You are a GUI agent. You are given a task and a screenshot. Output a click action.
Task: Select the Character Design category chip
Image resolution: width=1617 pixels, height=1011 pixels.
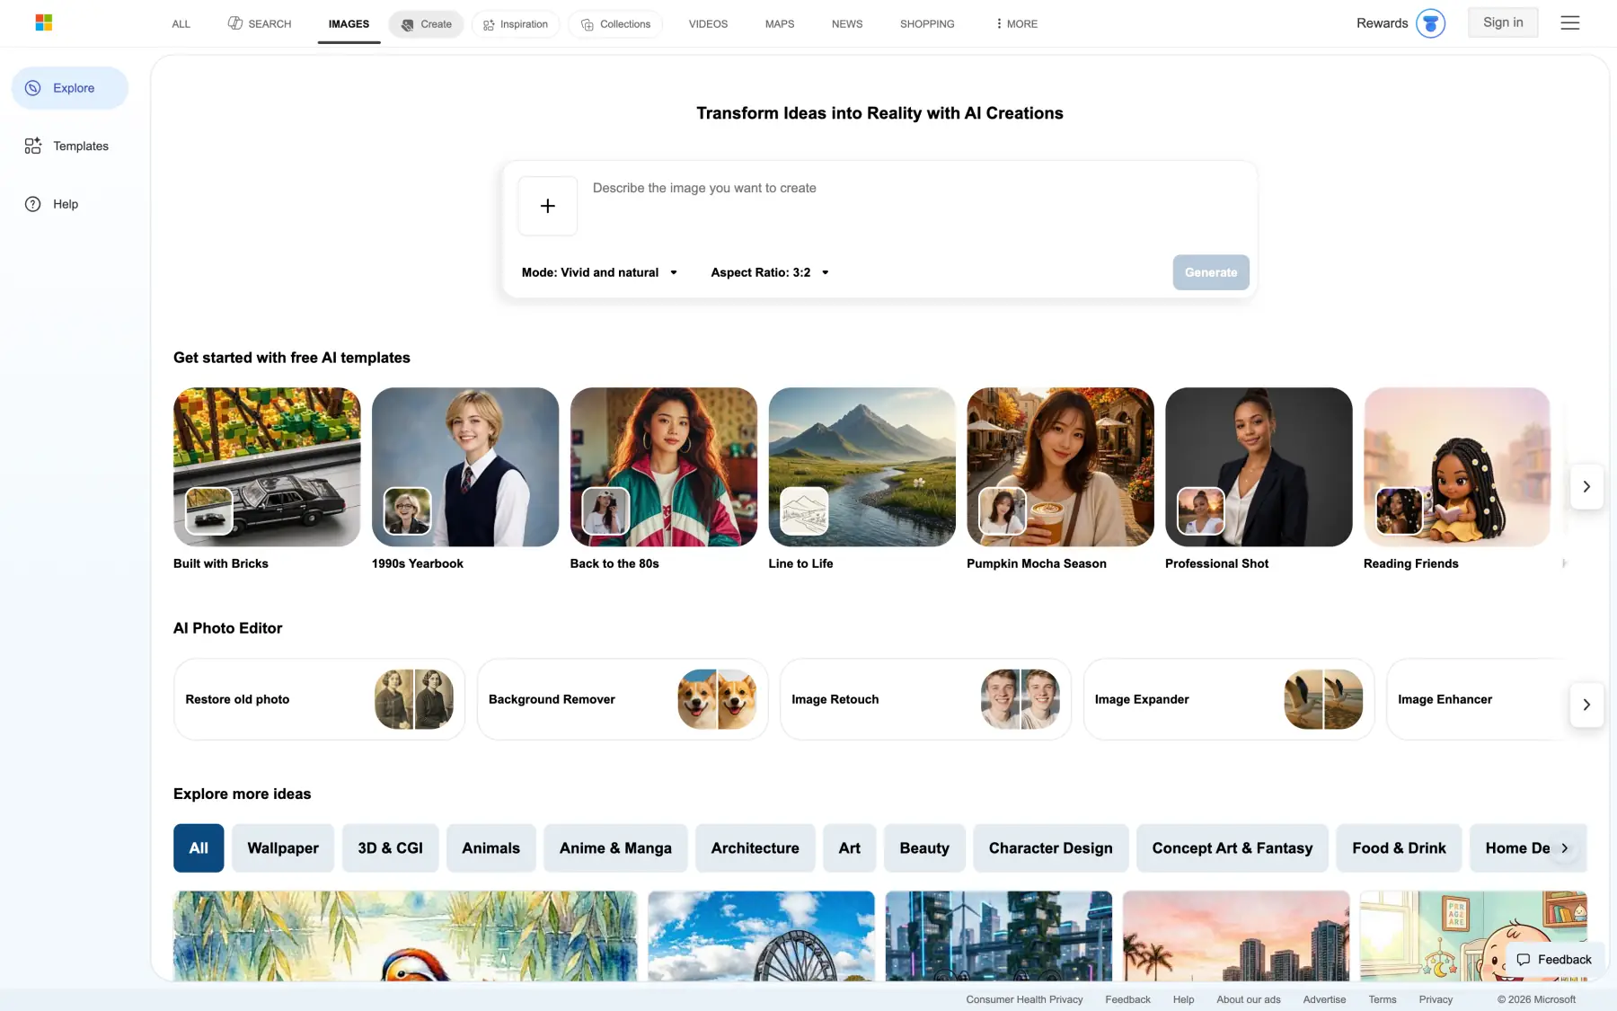coord(1050,848)
